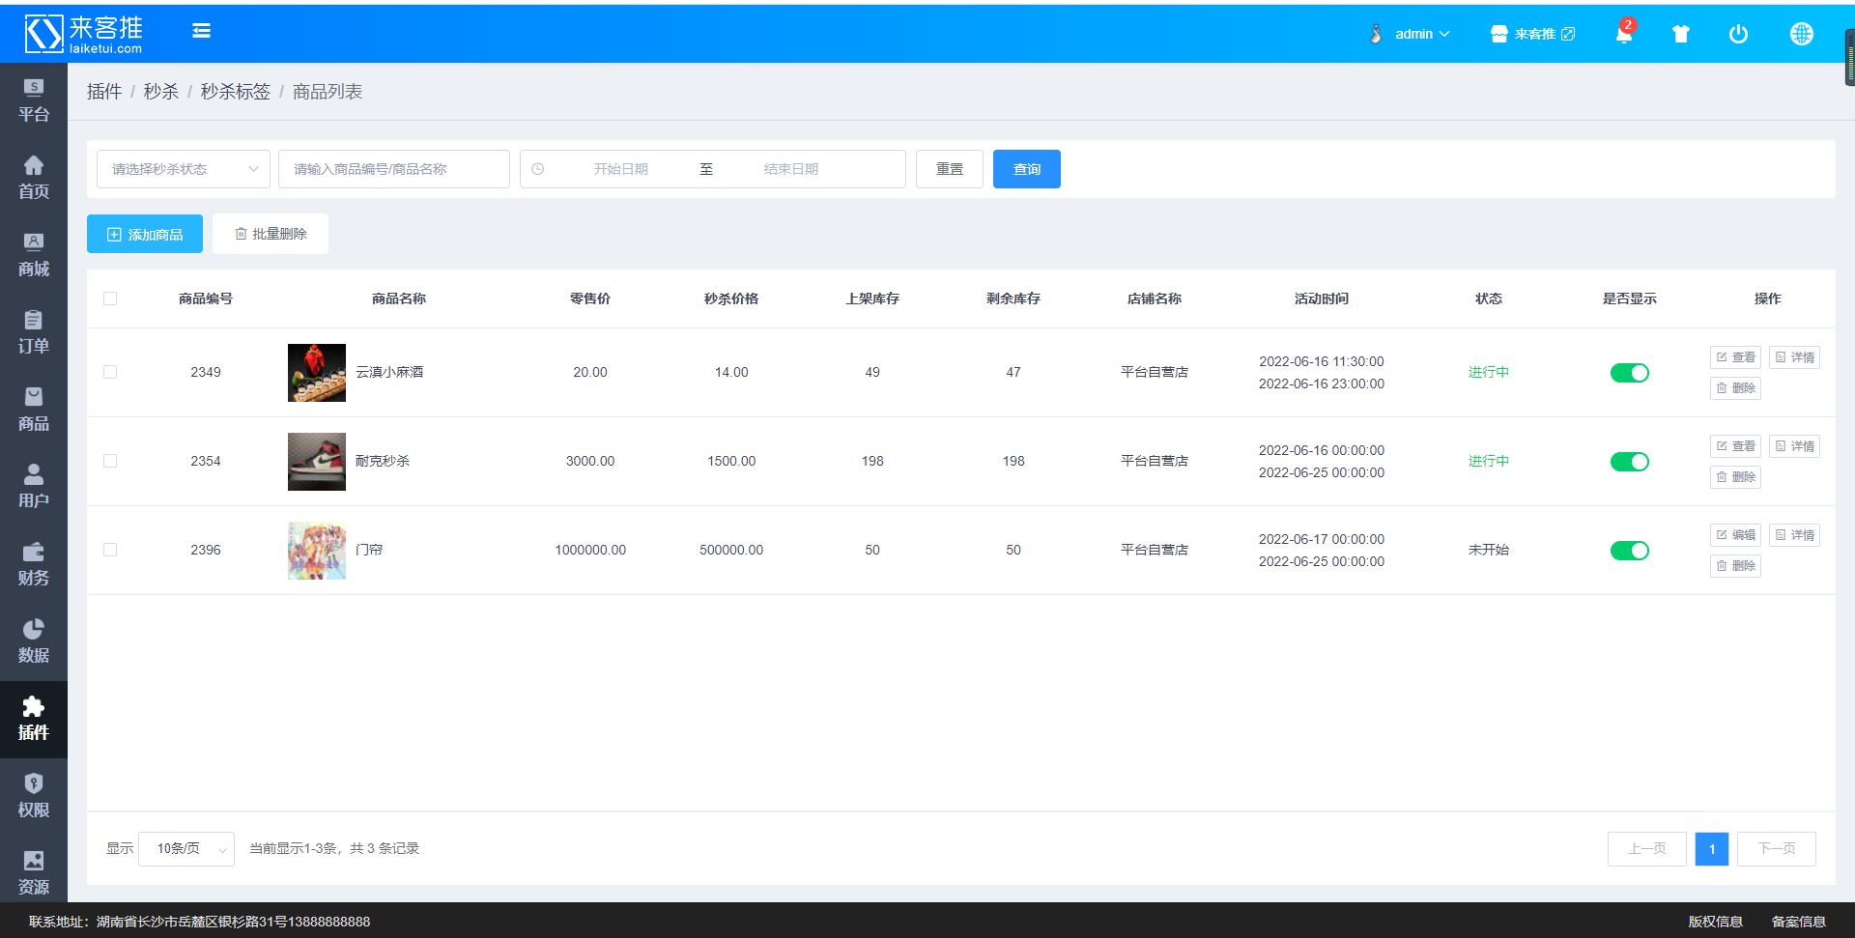Click the 查询 search button
The height and width of the screenshot is (938, 1855).
tap(1027, 169)
